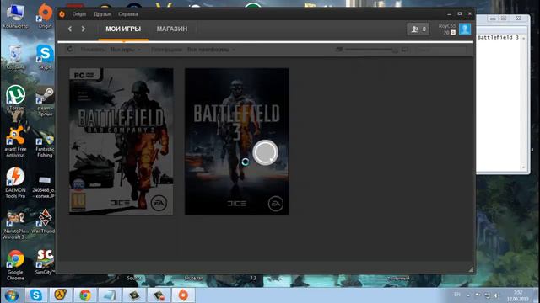Viewport: 540px width, 303px height.
Task: Open the avast! Free Antivirus icon
Action: (15, 141)
